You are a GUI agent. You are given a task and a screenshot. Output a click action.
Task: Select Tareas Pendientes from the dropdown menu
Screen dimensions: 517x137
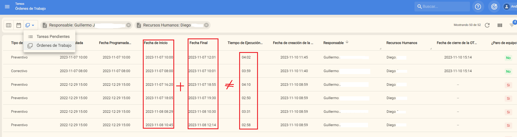coord(53,36)
